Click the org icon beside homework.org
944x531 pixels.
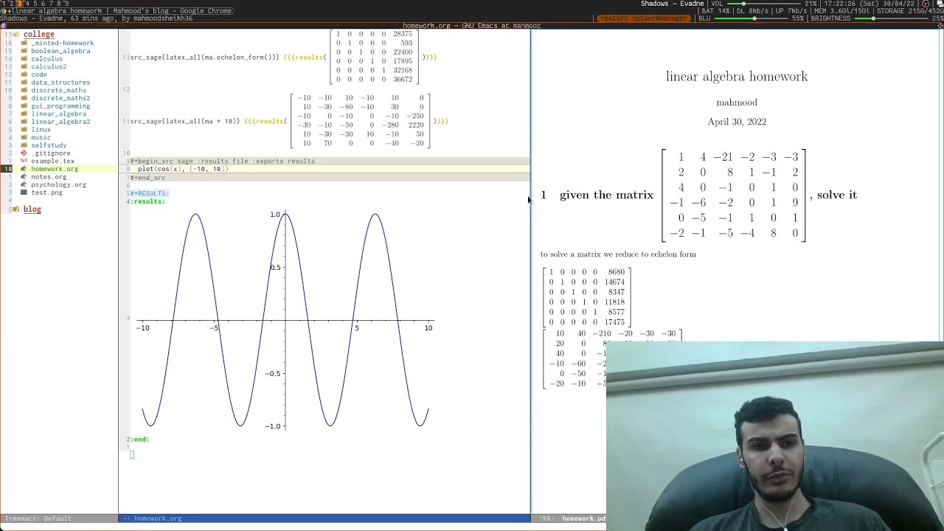[24, 169]
